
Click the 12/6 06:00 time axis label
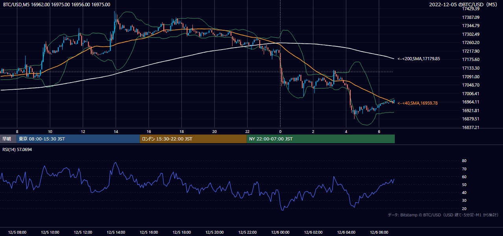pos(379,232)
